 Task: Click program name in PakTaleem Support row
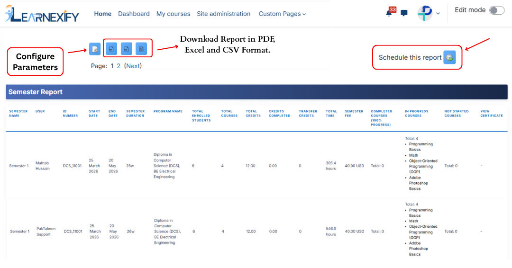[167, 232]
